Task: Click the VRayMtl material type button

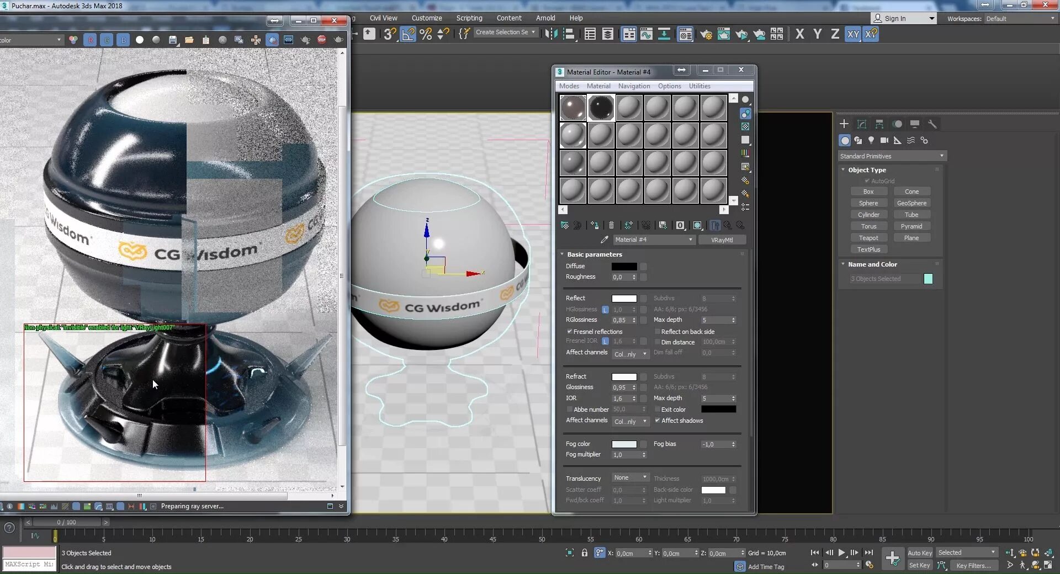Action: pos(722,240)
